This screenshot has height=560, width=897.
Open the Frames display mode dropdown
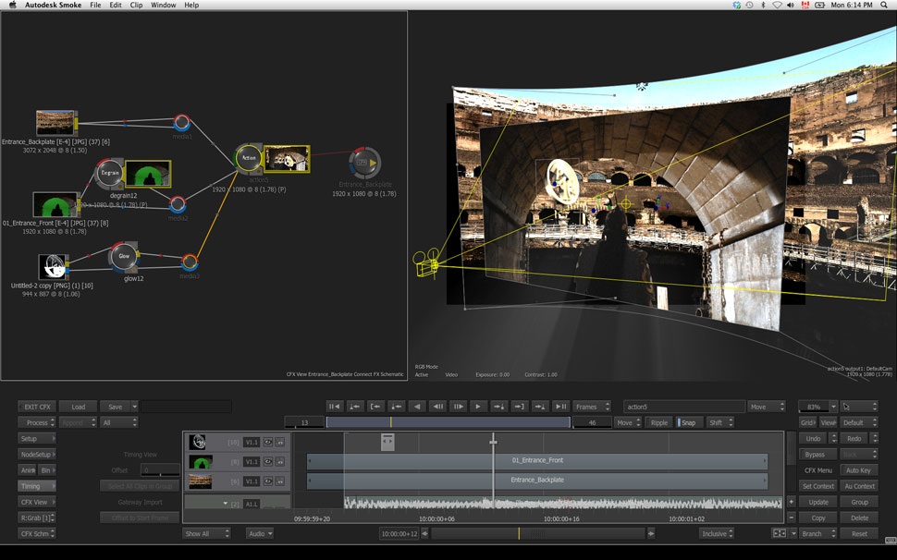click(591, 407)
